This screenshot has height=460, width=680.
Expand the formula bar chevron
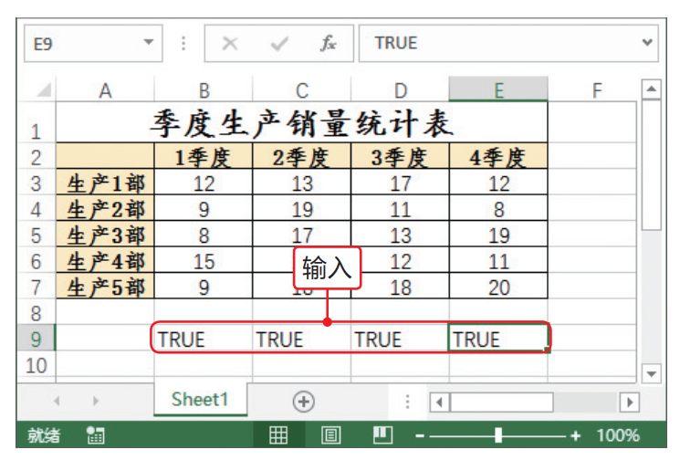click(647, 43)
